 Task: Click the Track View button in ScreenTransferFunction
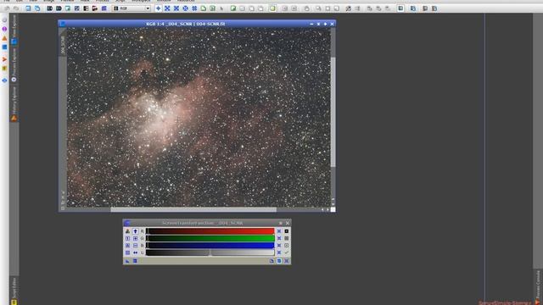[x=279, y=261]
